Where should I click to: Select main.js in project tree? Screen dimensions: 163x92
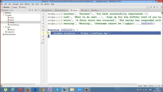pyautogui.click(x=11, y=22)
